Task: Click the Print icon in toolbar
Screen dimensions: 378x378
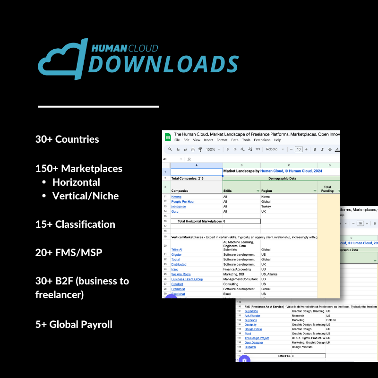Action: pyautogui.click(x=193, y=149)
